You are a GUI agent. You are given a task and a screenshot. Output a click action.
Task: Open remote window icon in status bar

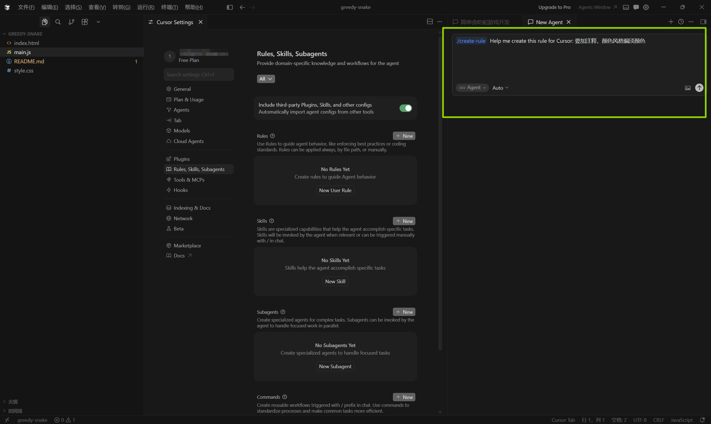(7, 420)
